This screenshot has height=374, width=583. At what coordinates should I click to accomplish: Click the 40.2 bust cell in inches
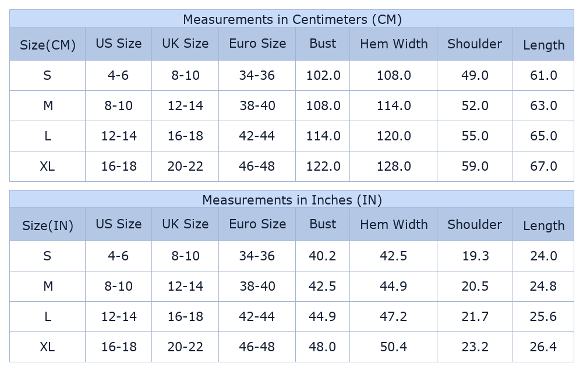[x=323, y=256]
